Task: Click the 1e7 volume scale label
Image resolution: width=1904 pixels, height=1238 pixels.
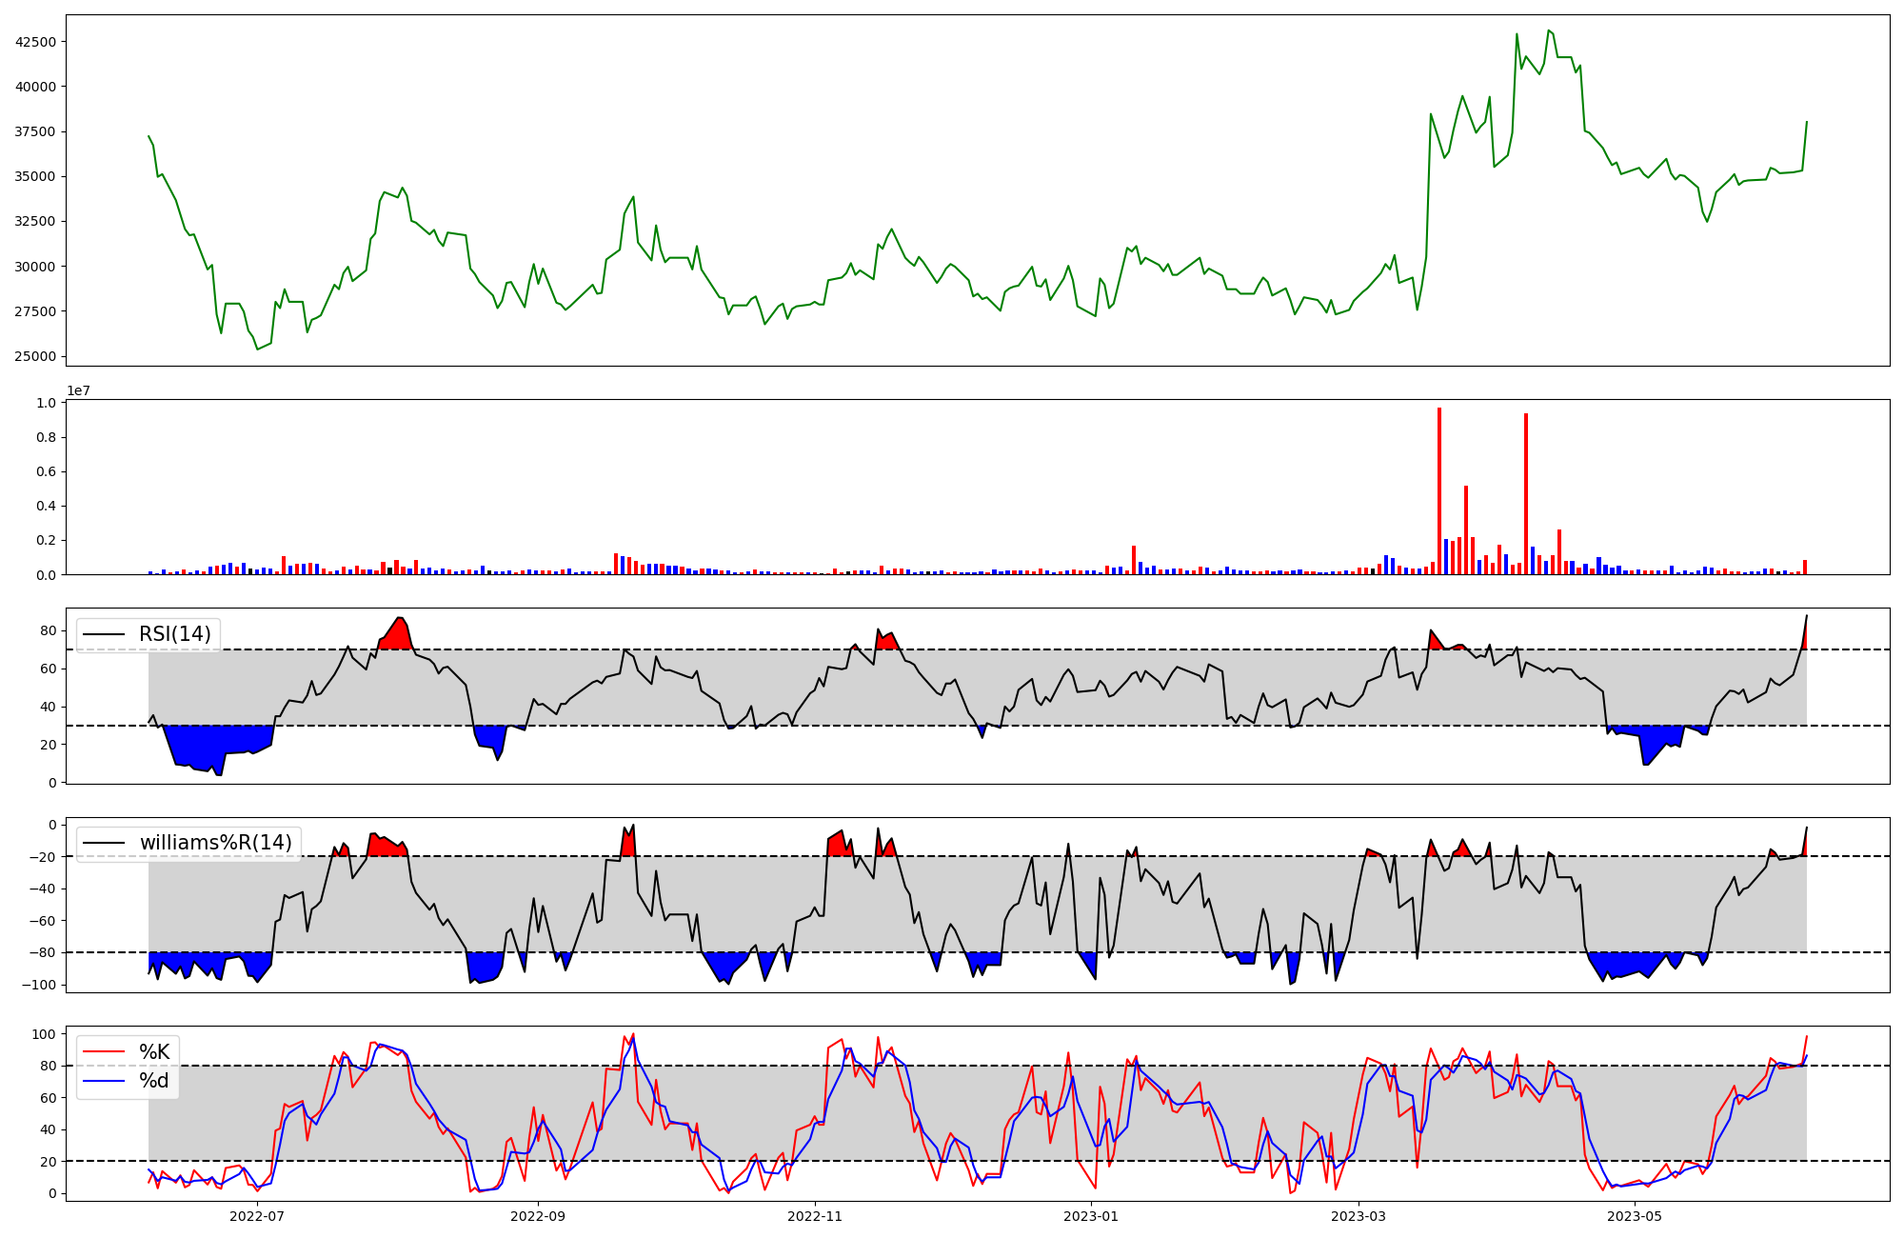Action: pyautogui.click(x=78, y=390)
